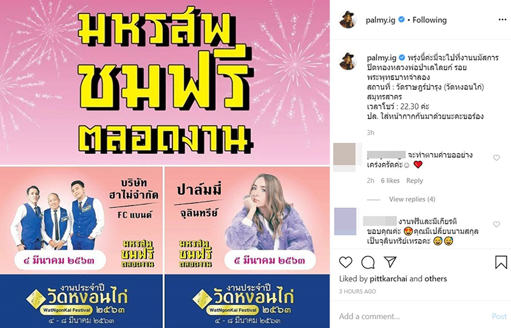
Task: Like the post with the heart icon
Action: coord(346,262)
